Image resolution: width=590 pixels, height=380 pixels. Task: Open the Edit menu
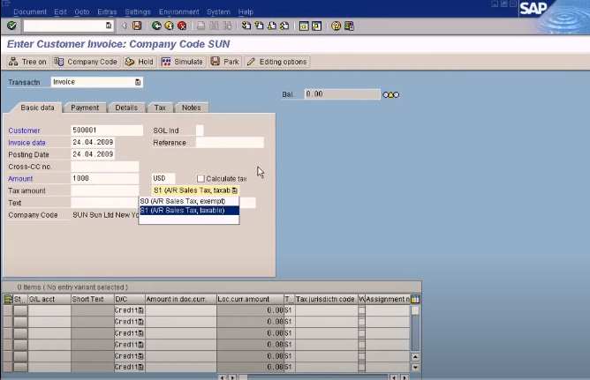(x=60, y=11)
